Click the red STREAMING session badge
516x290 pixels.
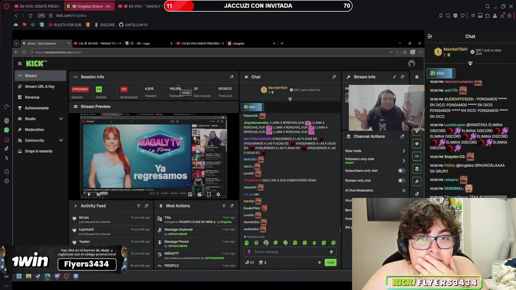click(80, 89)
